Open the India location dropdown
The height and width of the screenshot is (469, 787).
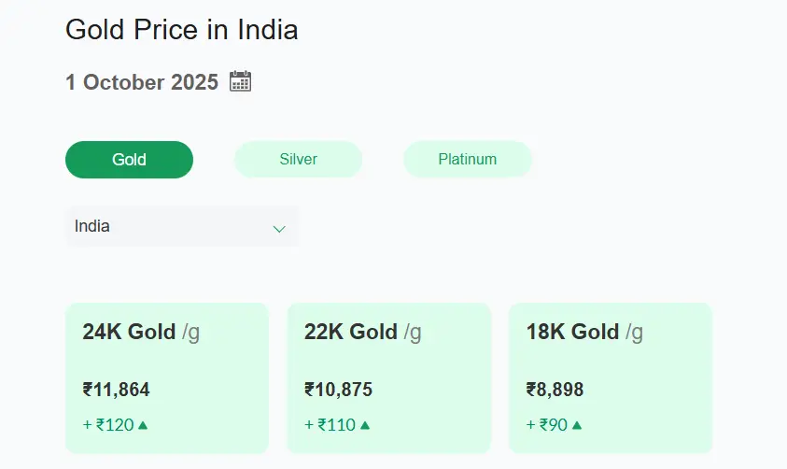pos(182,226)
